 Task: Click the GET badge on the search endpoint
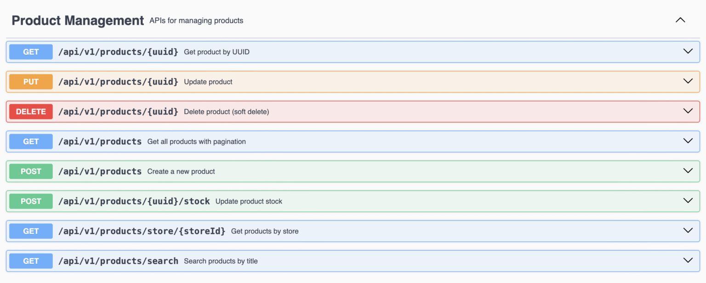point(30,260)
